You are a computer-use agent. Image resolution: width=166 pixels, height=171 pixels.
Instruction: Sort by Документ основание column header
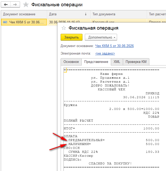point(24,14)
